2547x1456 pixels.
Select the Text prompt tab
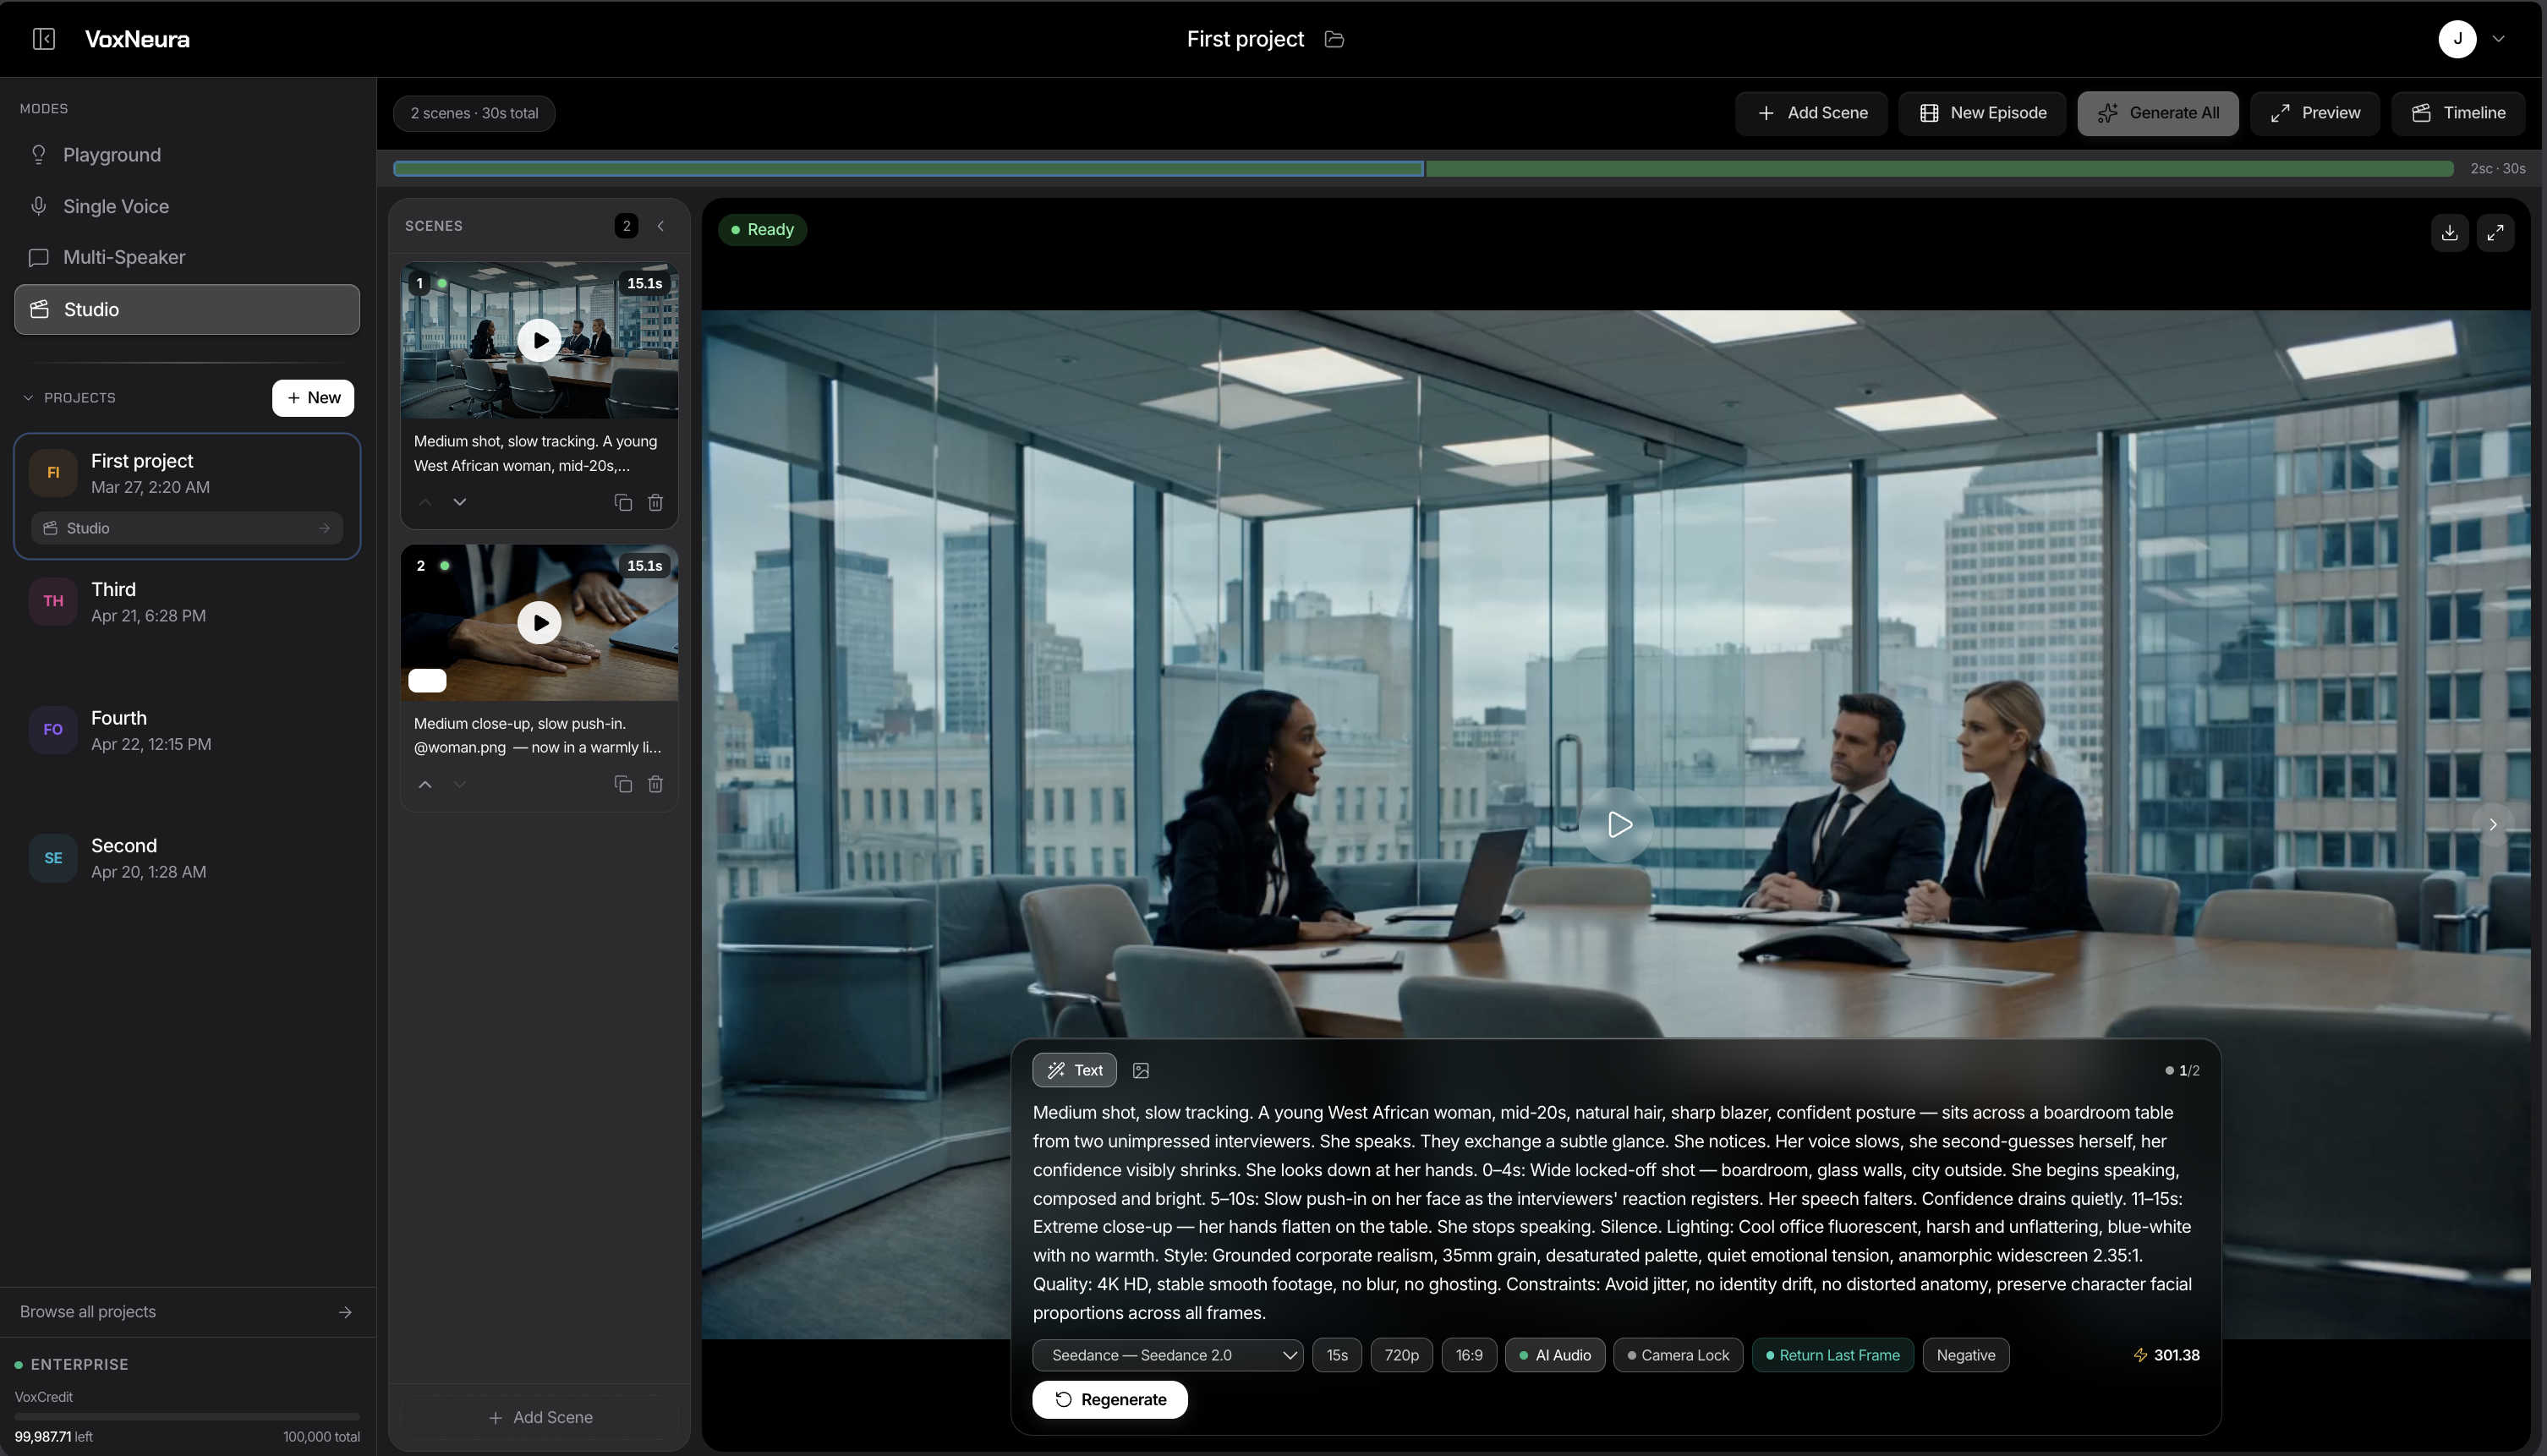(1074, 1070)
